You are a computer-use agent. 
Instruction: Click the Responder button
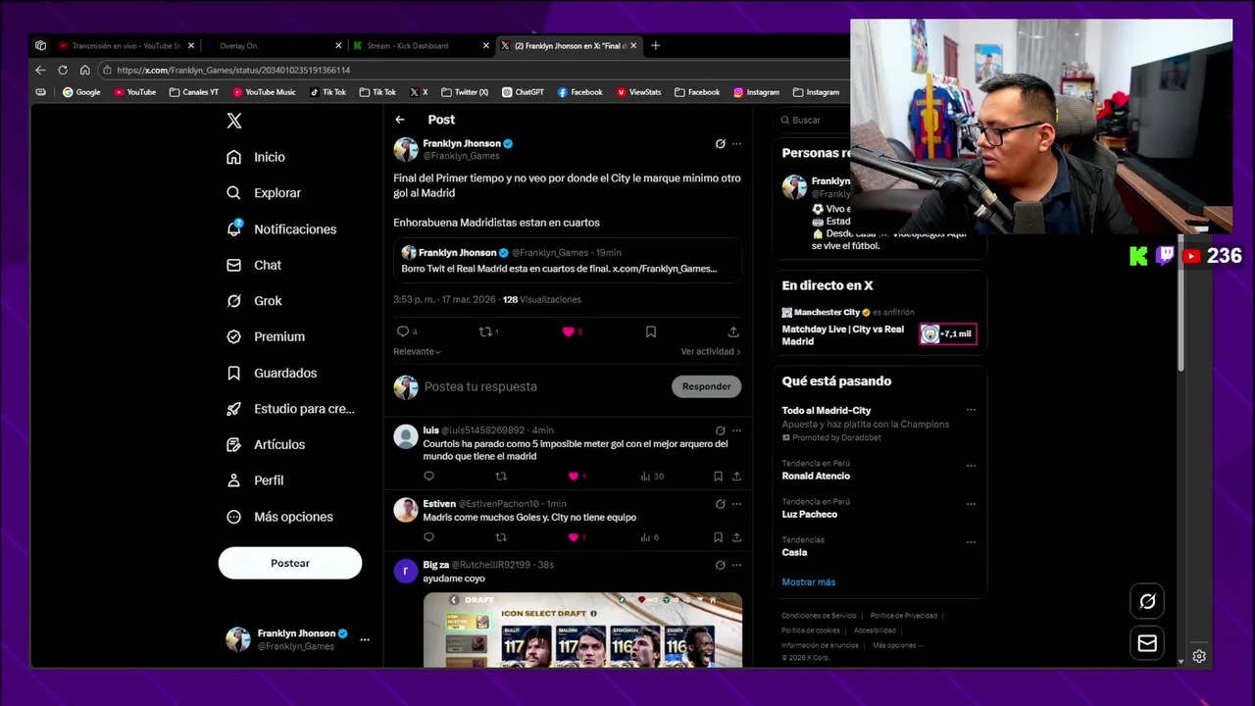pos(707,386)
